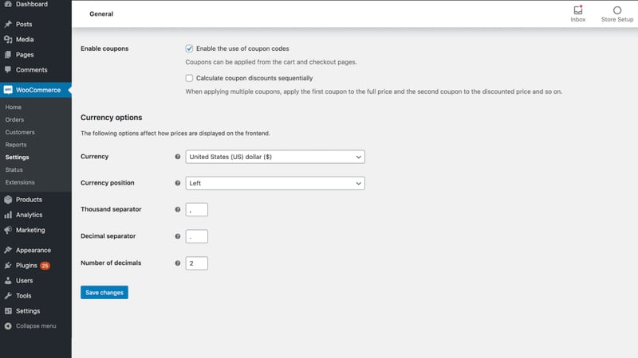Click the Collapse menu arrow icon
638x358 pixels.
click(8, 326)
